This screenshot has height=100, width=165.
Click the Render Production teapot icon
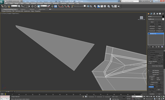(x=119, y=6)
